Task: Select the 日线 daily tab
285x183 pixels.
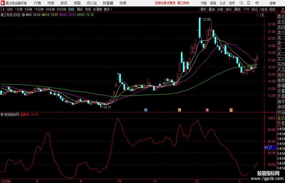Action: (71, 9)
